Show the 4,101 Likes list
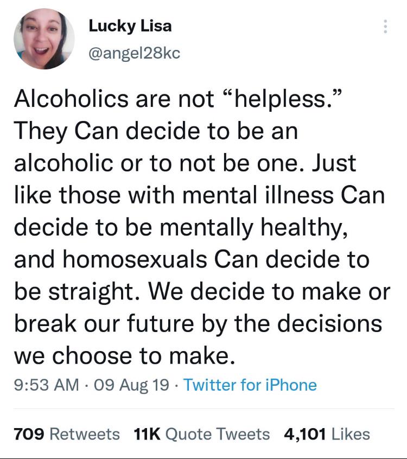Viewport: 407px width, 459px height. point(327,434)
